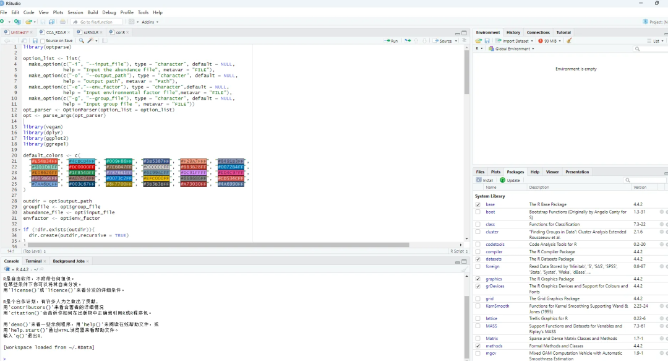
Task: Open the KernSmooth package link
Action: [497, 306]
